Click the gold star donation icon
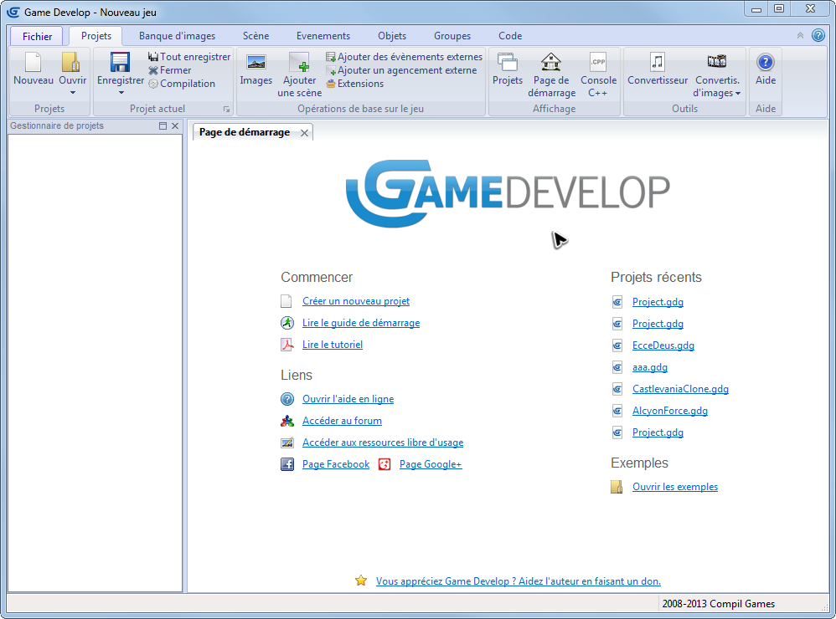 pos(361,581)
